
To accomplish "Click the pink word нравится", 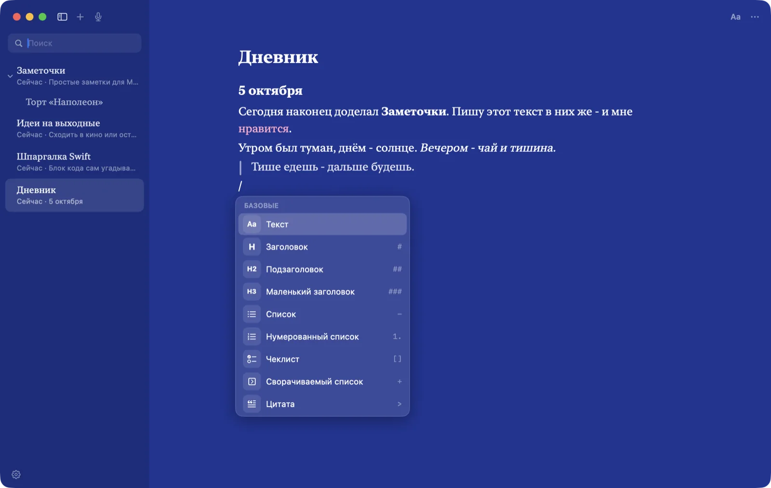I will [264, 129].
